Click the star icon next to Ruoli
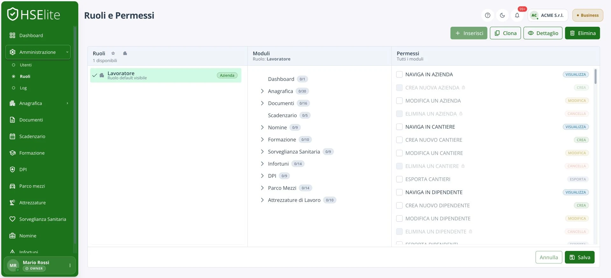 [113, 53]
